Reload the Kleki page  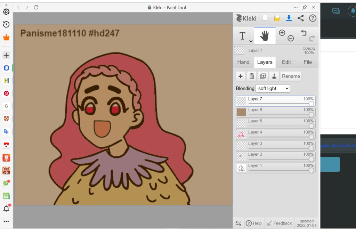[36, 7]
